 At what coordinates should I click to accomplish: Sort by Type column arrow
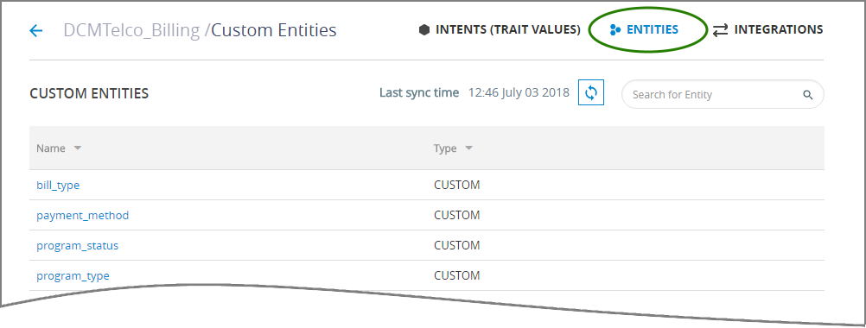468,148
